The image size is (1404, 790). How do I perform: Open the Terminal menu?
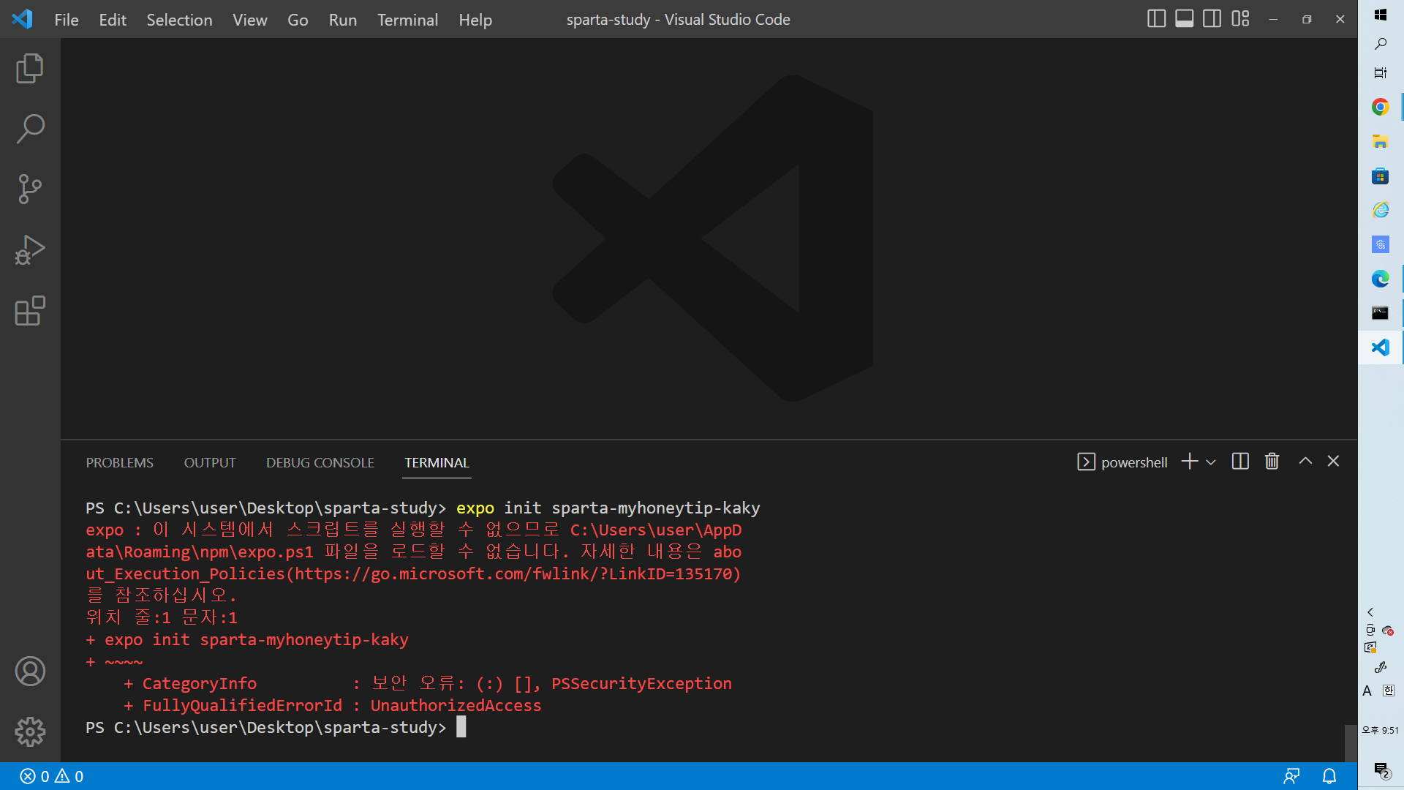click(x=408, y=20)
